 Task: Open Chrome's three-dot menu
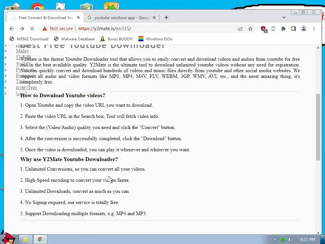pyautogui.click(x=314, y=29)
